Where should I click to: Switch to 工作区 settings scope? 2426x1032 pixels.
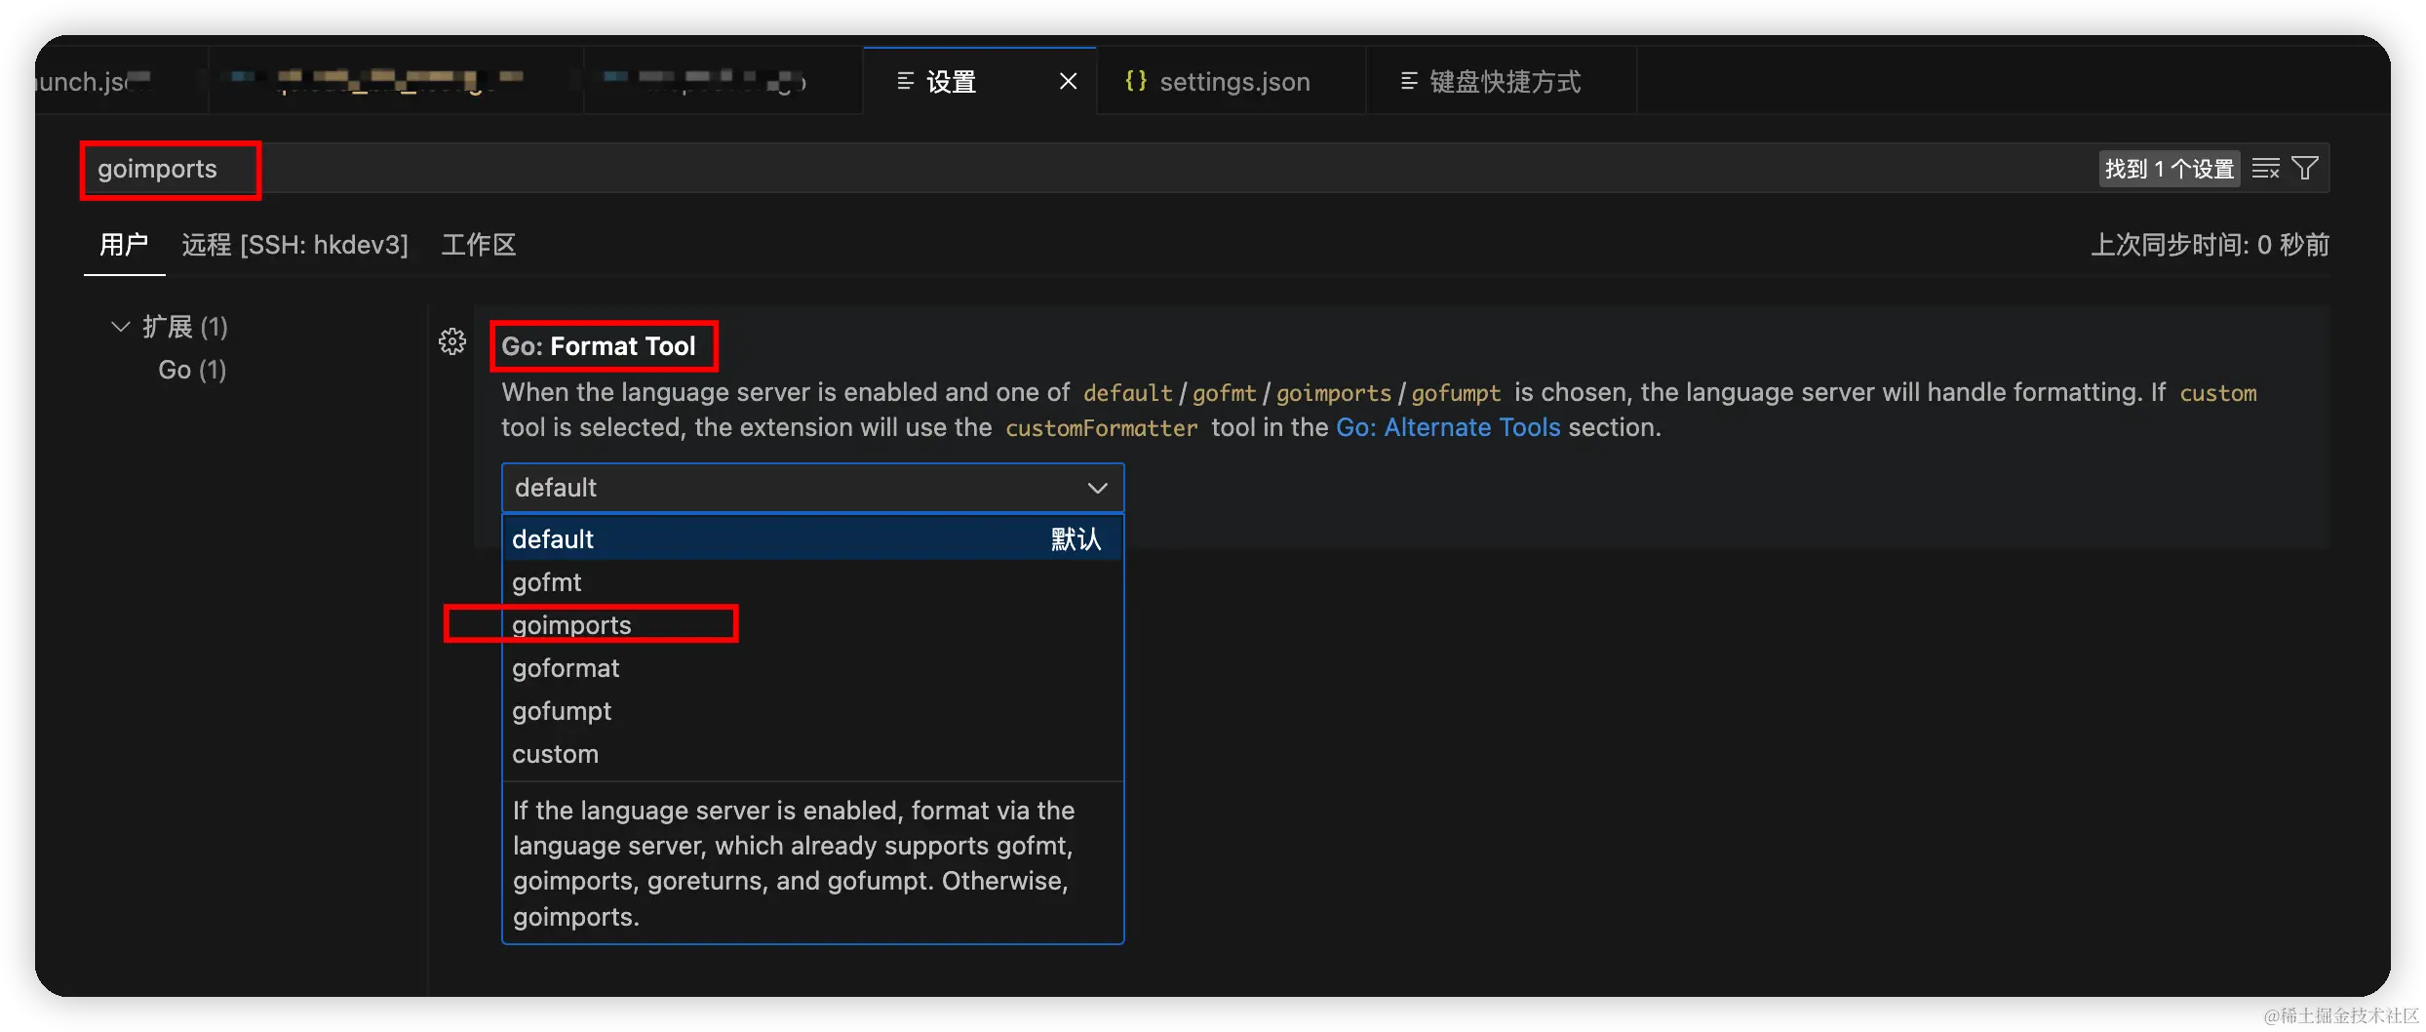tap(479, 245)
